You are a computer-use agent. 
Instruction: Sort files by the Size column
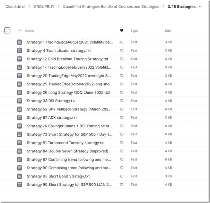pos(168,31)
